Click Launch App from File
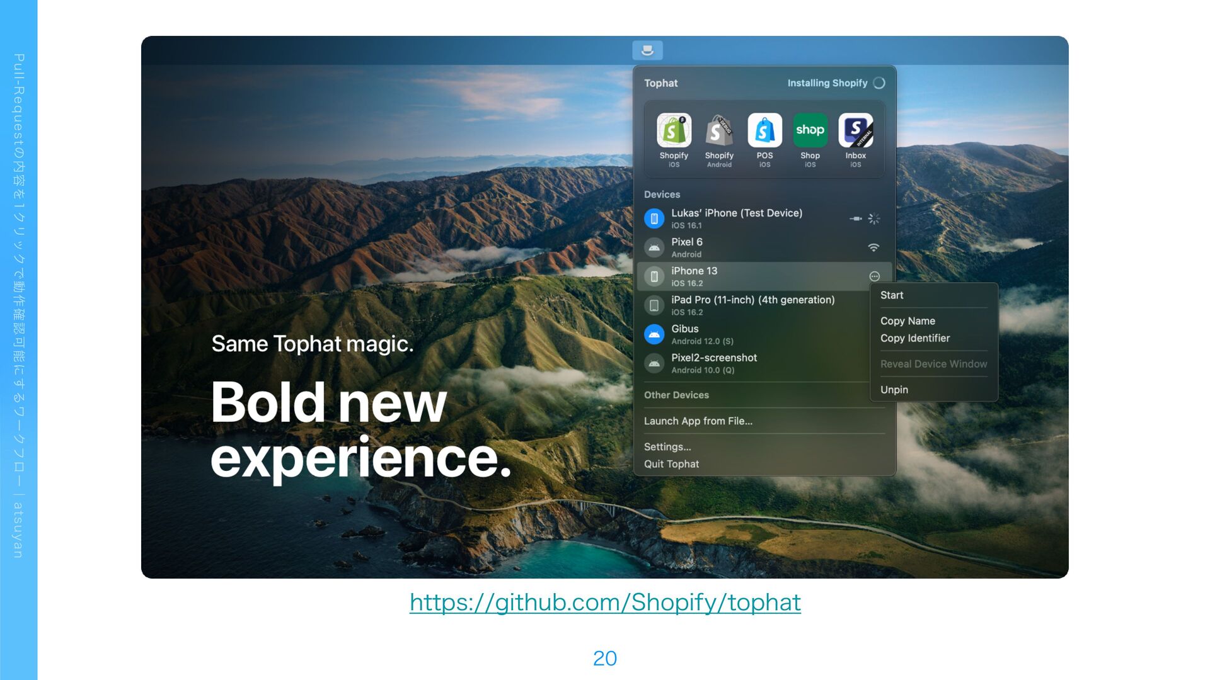 (698, 421)
